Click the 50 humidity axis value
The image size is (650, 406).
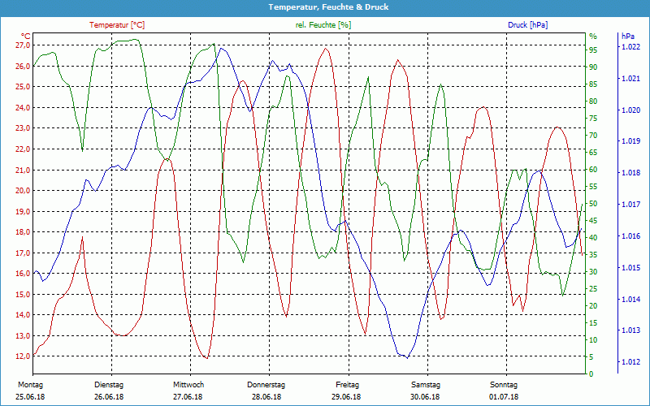click(x=593, y=204)
